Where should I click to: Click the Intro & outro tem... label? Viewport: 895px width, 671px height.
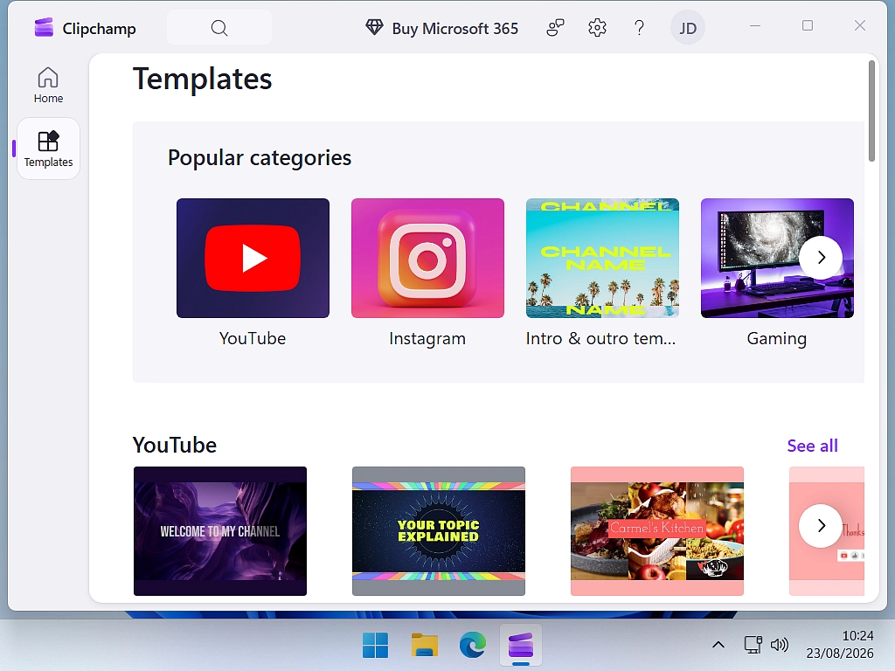click(x=600, y=338)
